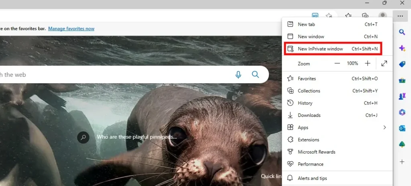411x186 pixels.
Task: Click the blue search magnifier in the search box
Action: [255, 74]
